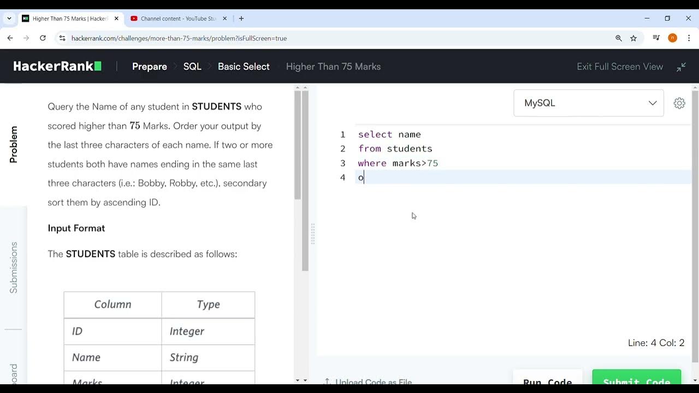Open Chrome three-dot menu
Image resolution: width=699 pixels, height=393 pixels.
pyautogui.click(x=689, y=38)
